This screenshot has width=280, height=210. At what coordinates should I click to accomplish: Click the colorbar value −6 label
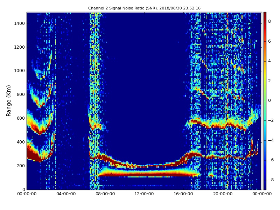click(271, 160)
